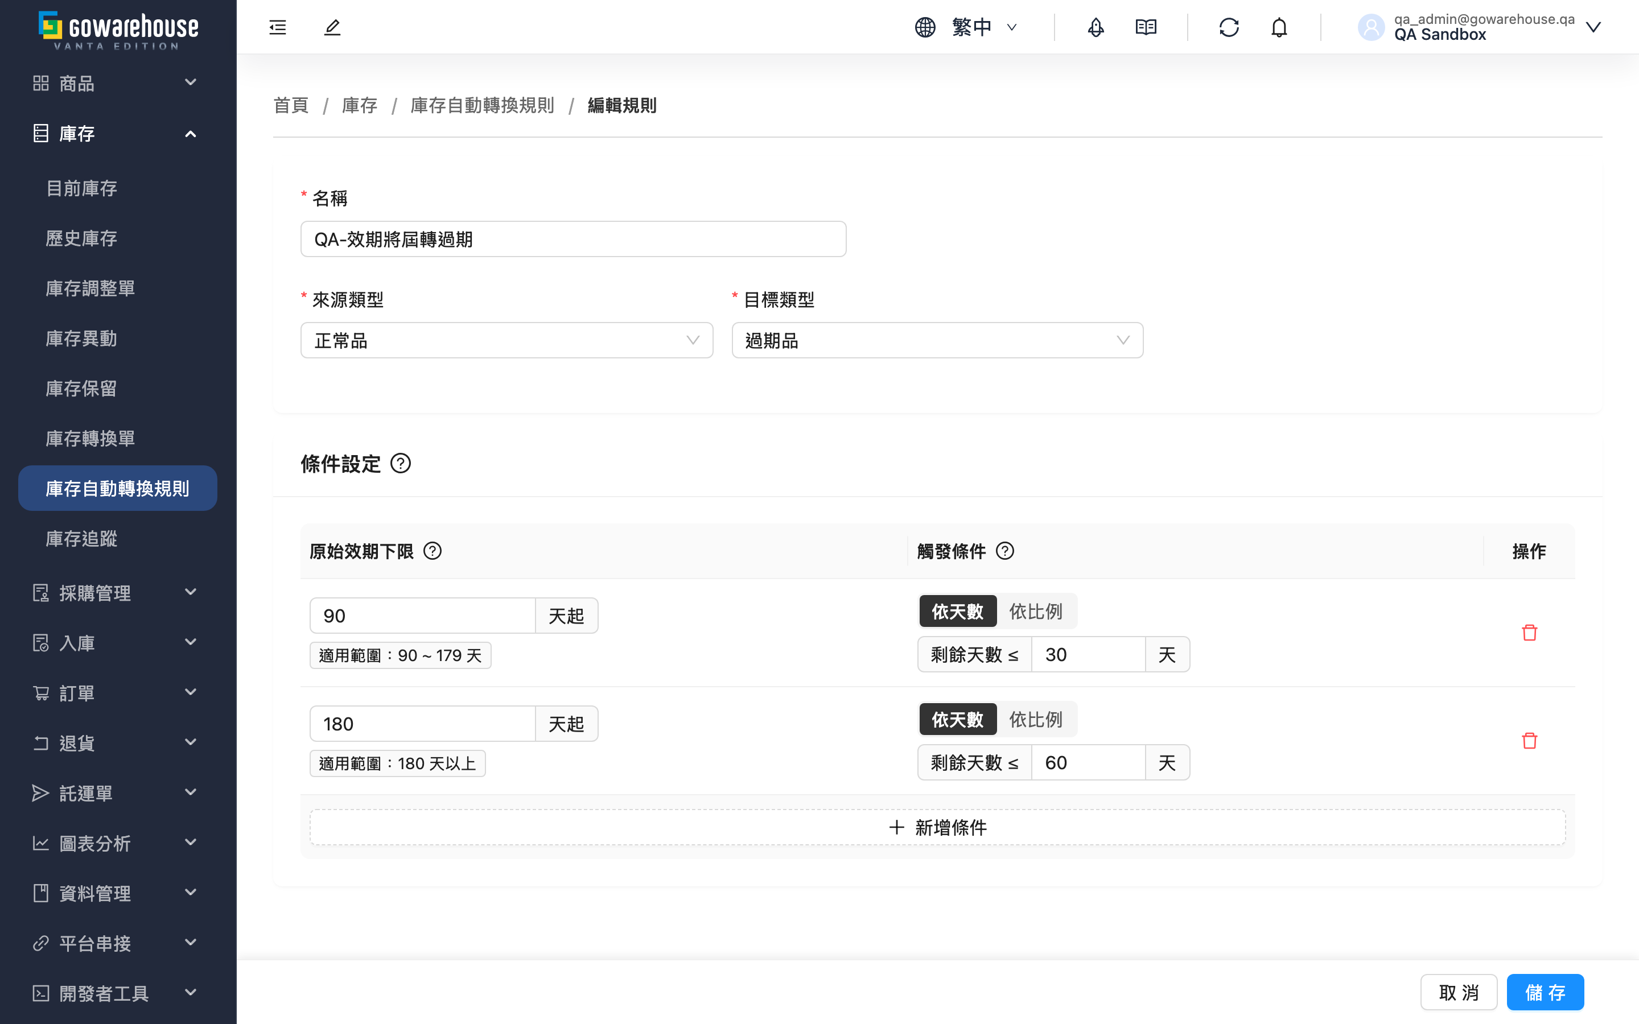Click the 採購管理 sidebar icon
This screenshot has width=1639, height=1024.
click(40, 593)
